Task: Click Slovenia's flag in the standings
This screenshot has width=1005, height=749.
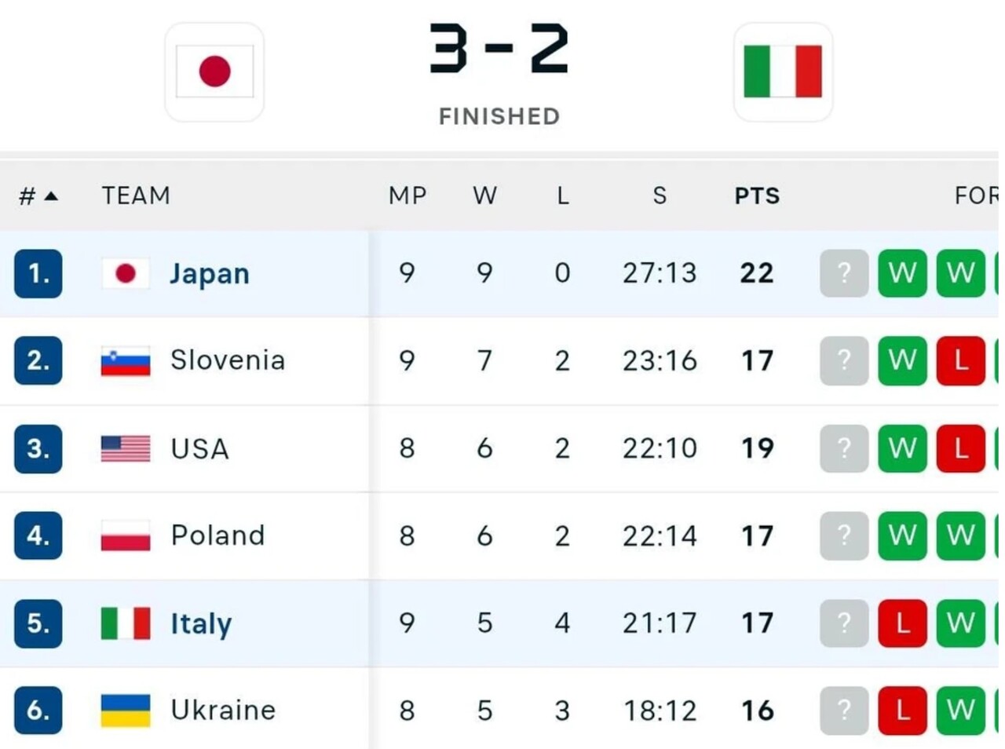Action: [x=126, y=361]
